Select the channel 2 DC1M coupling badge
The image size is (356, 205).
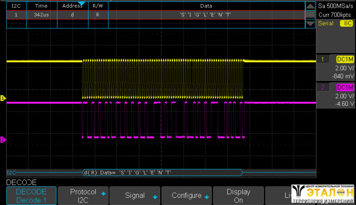pyautogui.click(x=345, y=87)
